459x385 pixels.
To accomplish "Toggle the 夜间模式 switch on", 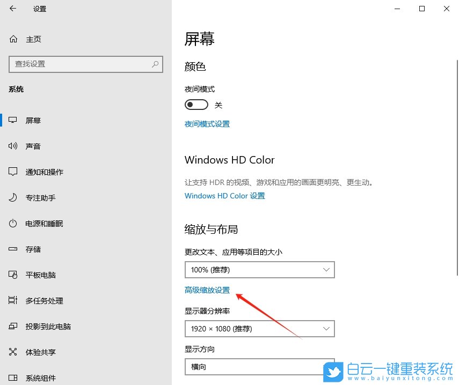I will (196, 104).
